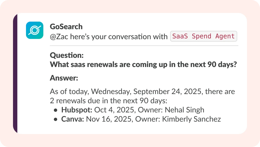Viewport: 260px width, 147px height.
Task: Click the saas renewals question text
Action: pyautogui.click(x=144, y=65)
